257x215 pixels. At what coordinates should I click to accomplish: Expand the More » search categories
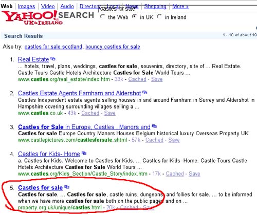coord(180,7)
